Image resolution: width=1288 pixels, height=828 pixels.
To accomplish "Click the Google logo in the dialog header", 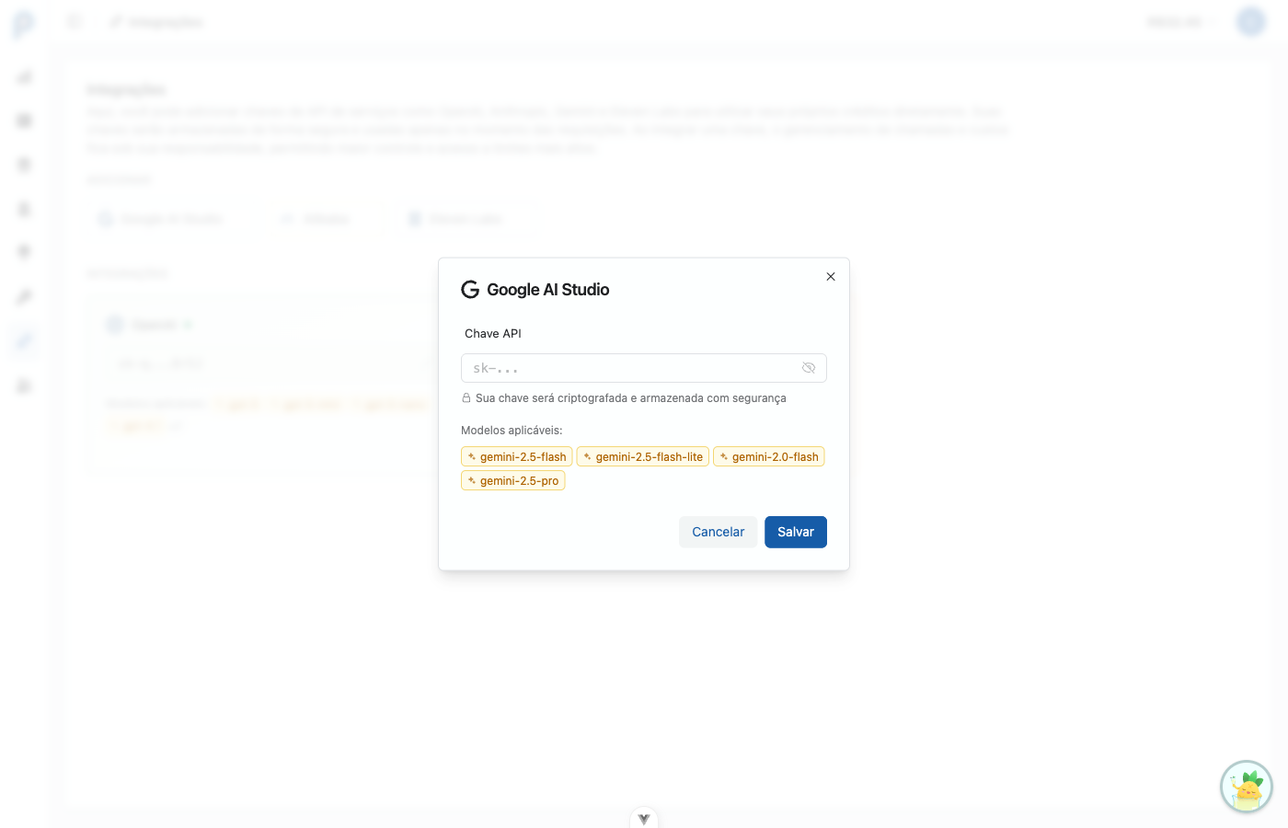I will coord(470,289).
